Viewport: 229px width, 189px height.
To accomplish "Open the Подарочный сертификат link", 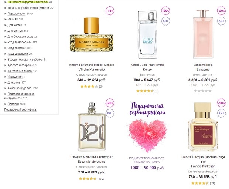I will (21, 109).
